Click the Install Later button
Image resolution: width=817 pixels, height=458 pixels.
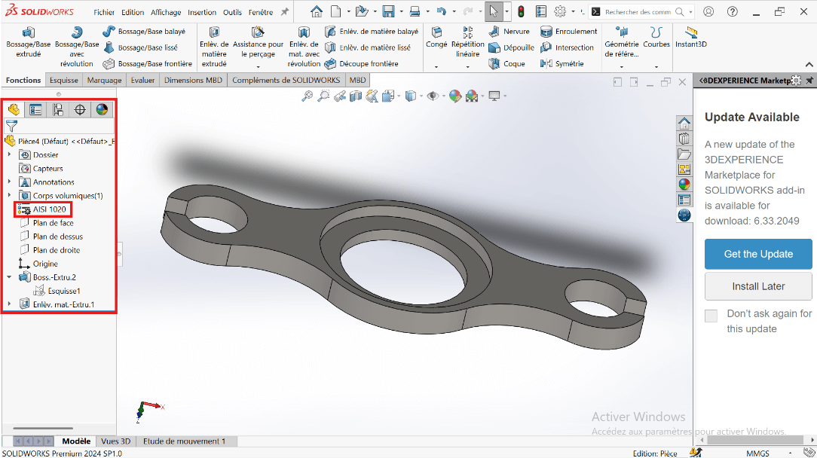click(x=758, y=286)
